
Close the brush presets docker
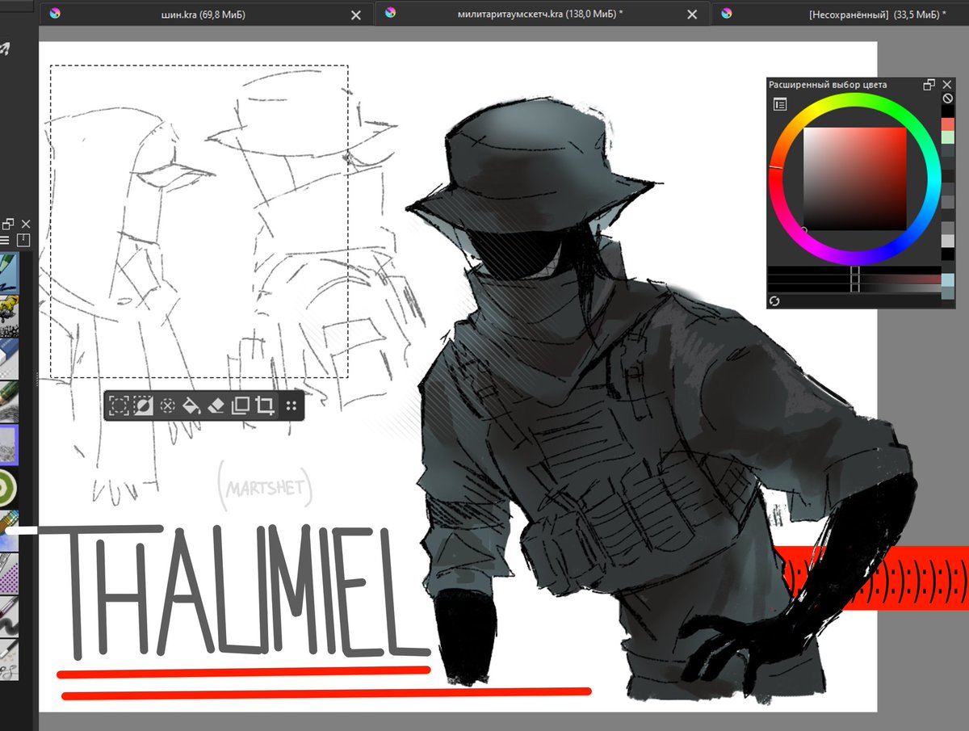click(26, 224)
